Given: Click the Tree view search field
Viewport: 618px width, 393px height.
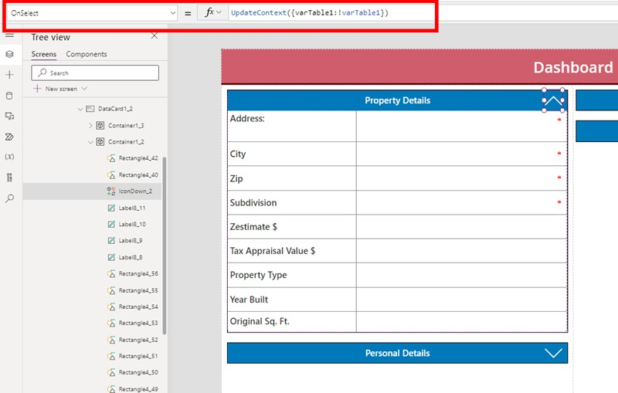Looking at the screenshot, I should tap(95, 73).
